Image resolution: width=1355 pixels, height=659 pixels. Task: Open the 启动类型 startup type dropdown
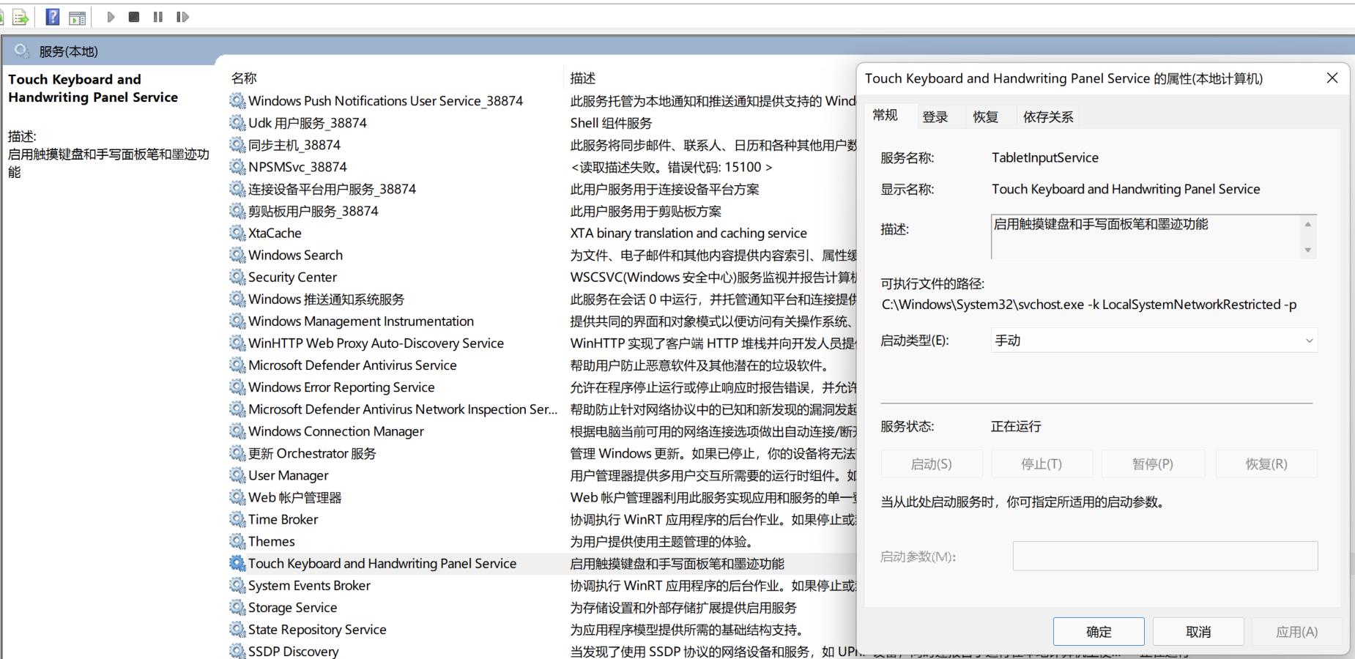tap(1154, 340)
